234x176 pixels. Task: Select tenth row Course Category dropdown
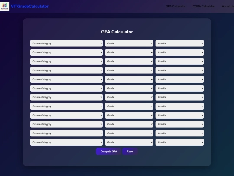pos(66,124)
